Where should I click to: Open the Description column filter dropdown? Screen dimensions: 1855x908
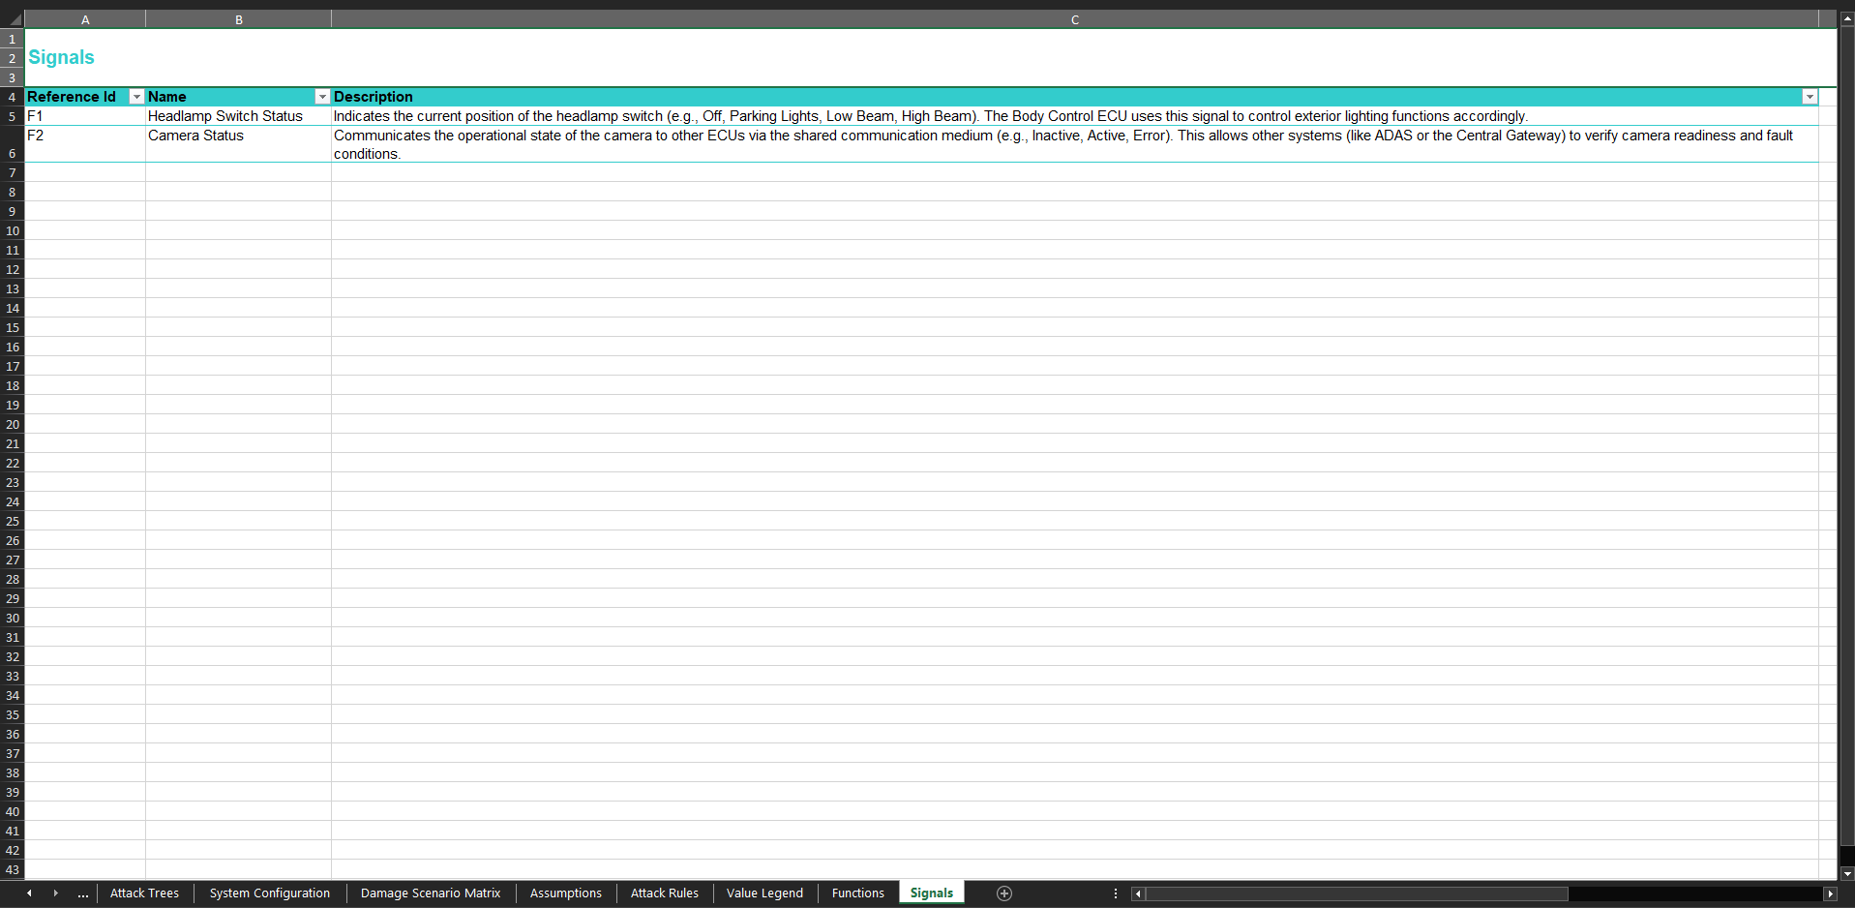[1809, 97]
